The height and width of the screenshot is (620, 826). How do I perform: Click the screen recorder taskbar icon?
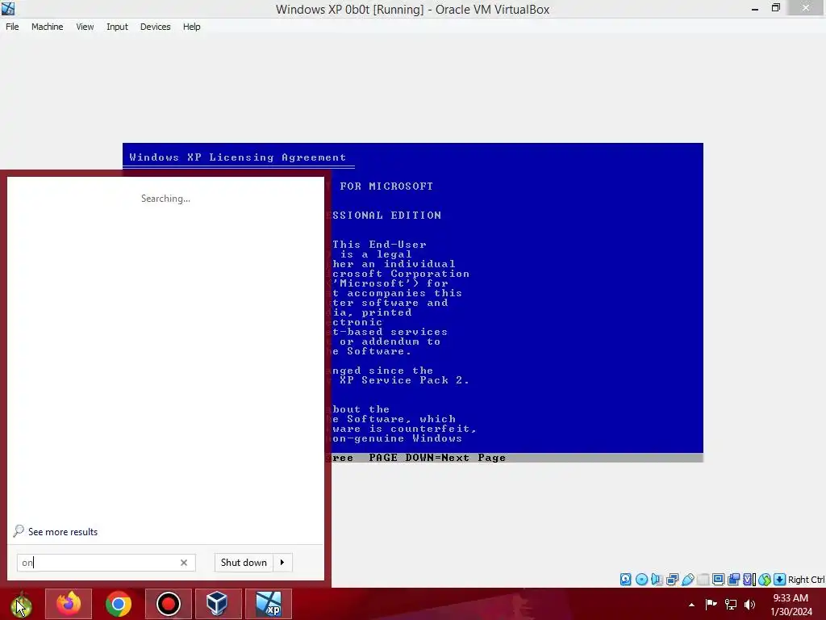click(169, 604)
